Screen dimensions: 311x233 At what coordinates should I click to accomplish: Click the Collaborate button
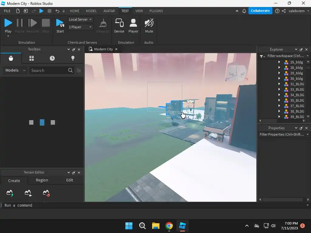pos(260,11)
